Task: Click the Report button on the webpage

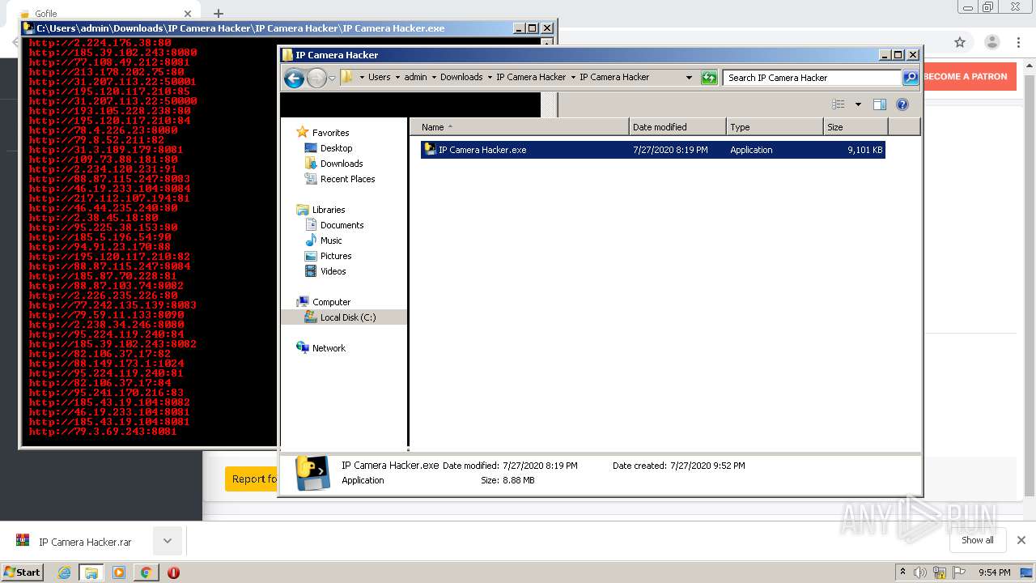Action: 251,479
